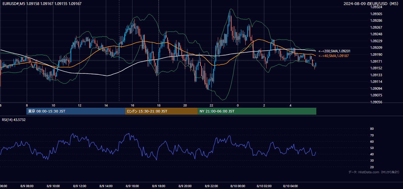
Task: Click price axis value 1.09229
Action: click(376, 41)
